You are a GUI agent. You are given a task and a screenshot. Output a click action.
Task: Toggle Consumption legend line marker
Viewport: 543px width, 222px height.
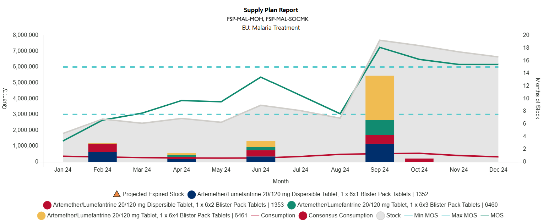[x=255, y=216]
